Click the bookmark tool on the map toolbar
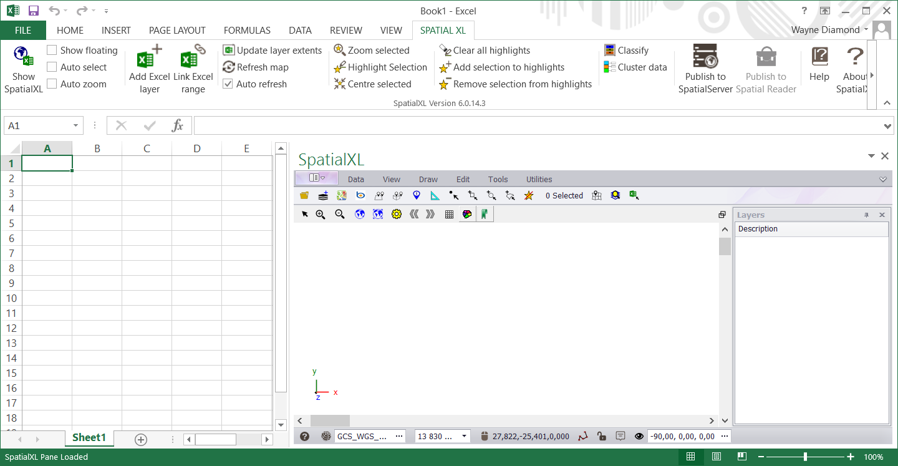The width and height of the screenshot is (898, 466). point(485,214)
